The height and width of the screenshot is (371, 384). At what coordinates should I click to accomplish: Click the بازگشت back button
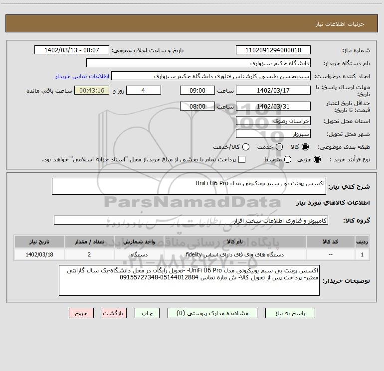click(114, 313)
